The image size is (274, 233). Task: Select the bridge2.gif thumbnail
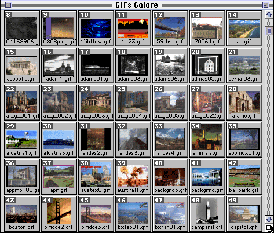pyautogui.click(x=59, y=214)
